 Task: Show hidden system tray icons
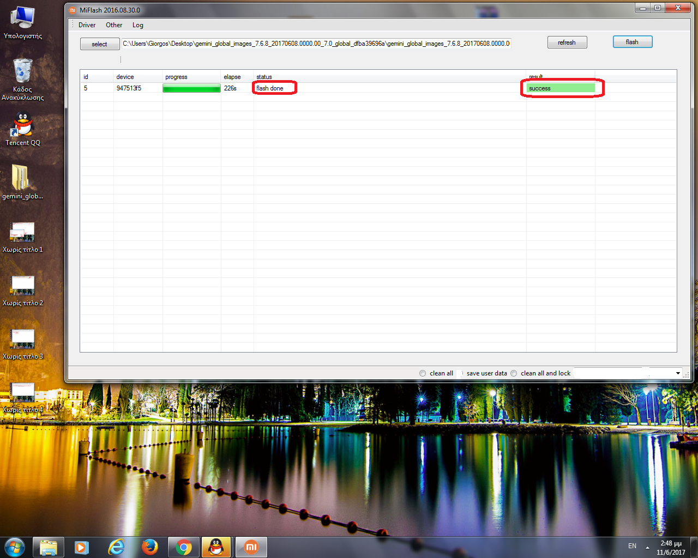point(647,547)
